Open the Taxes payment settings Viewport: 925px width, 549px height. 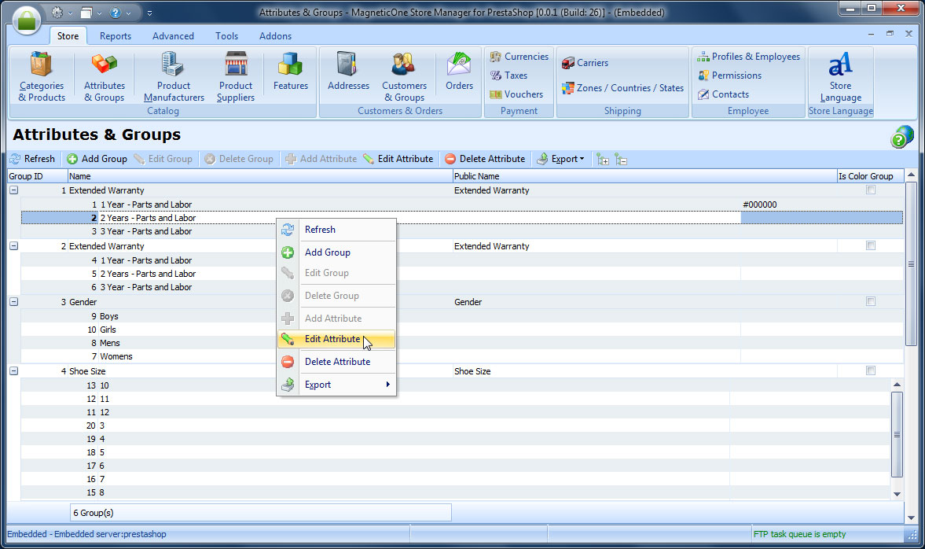coord(508,76)
